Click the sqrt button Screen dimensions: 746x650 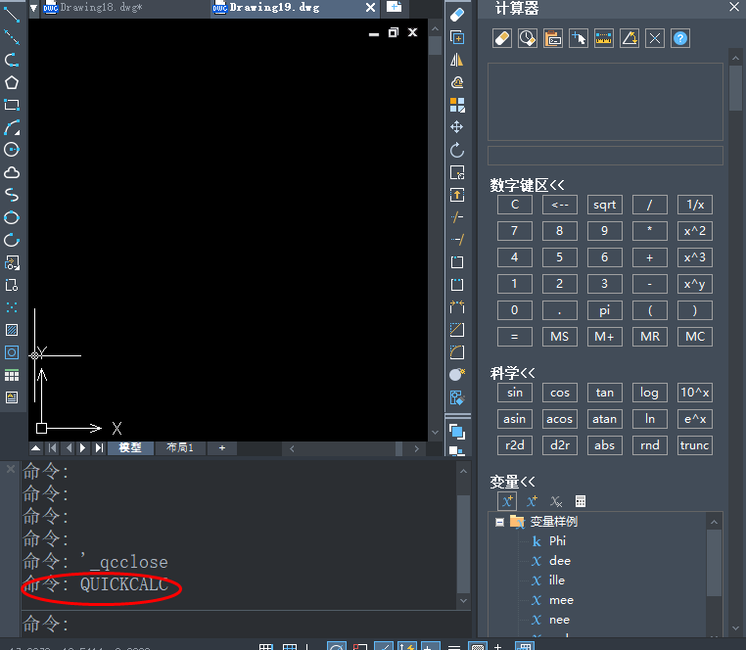pos(604,205)
